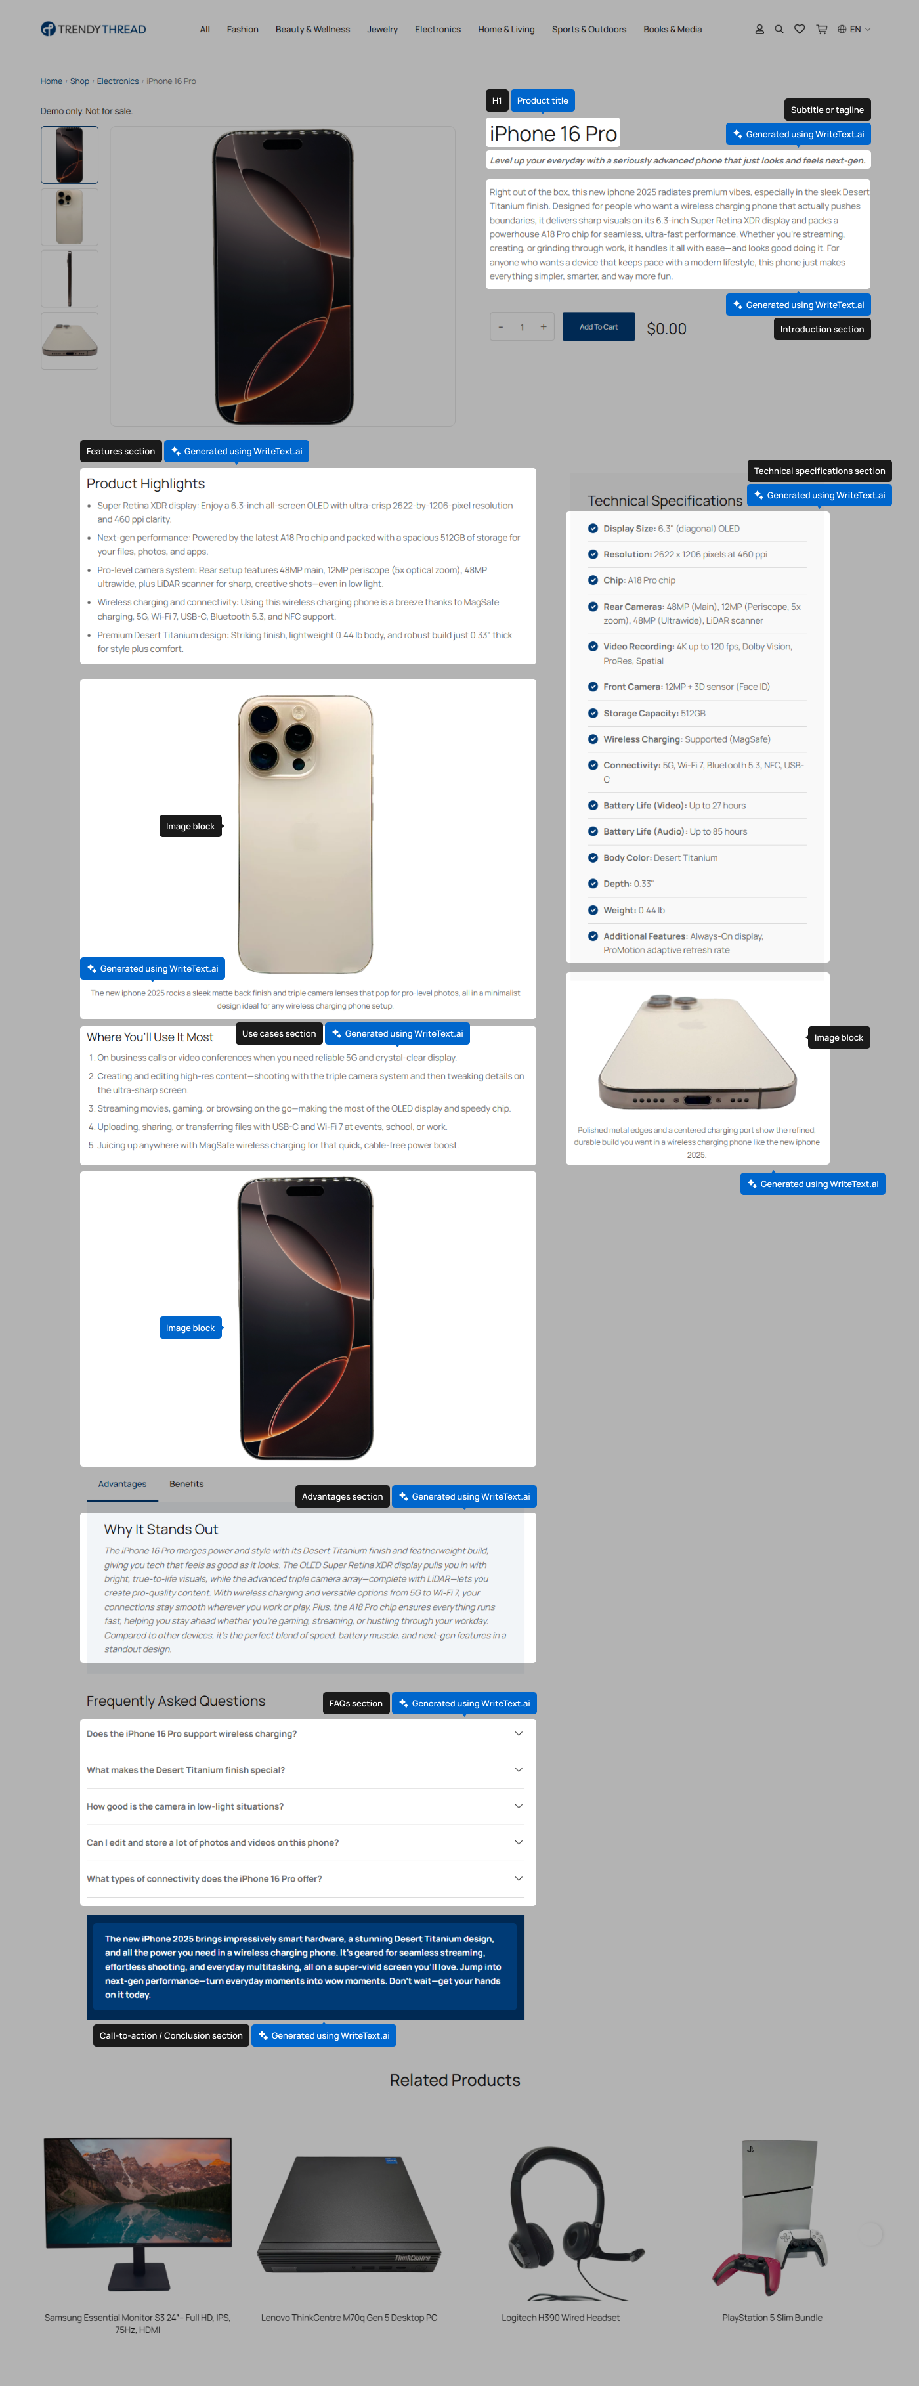Expand the Desert Titanium finish FAQ

click(306, 1769)
